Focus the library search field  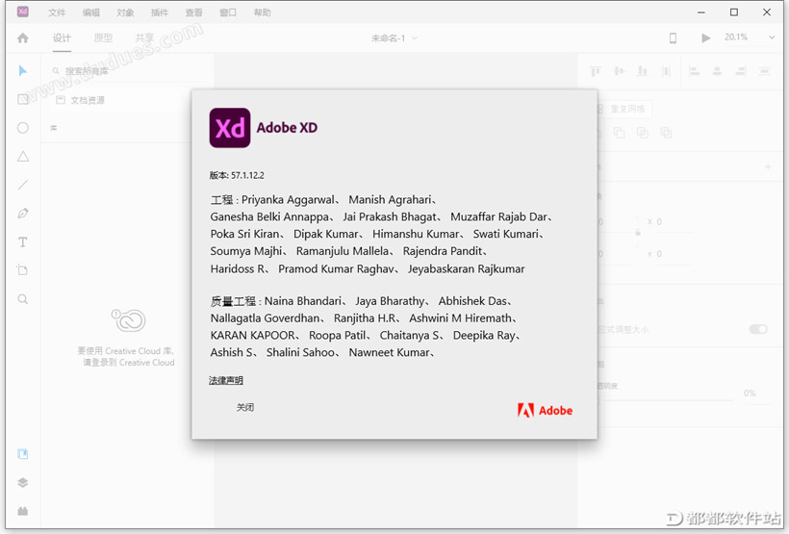[128, 71]
